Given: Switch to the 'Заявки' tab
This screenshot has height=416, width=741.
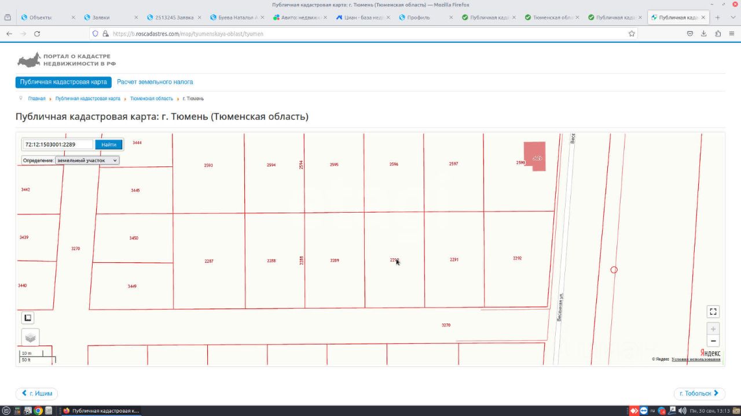Looking at the screenshot, I should (111, 17).
